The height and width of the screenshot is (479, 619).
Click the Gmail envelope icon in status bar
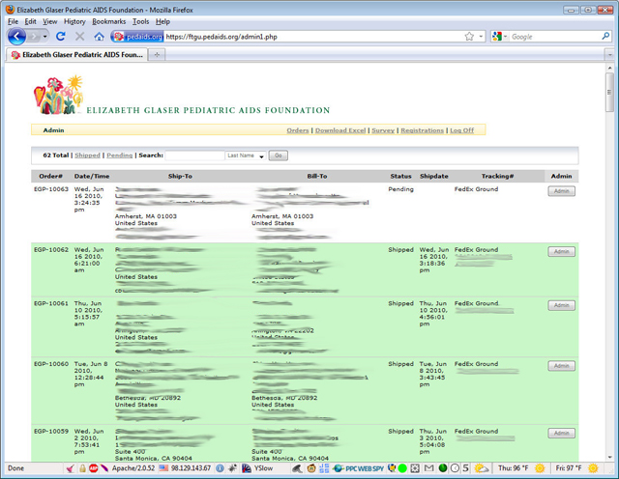tap(428, 468)
